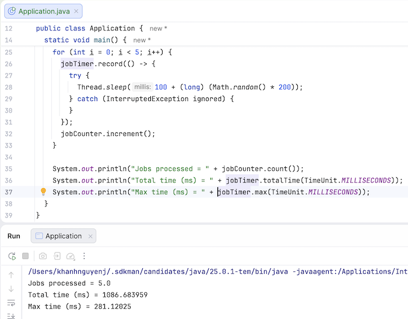Click the Run tool window label
Screen dimensions: 408x319
(14, 236)
